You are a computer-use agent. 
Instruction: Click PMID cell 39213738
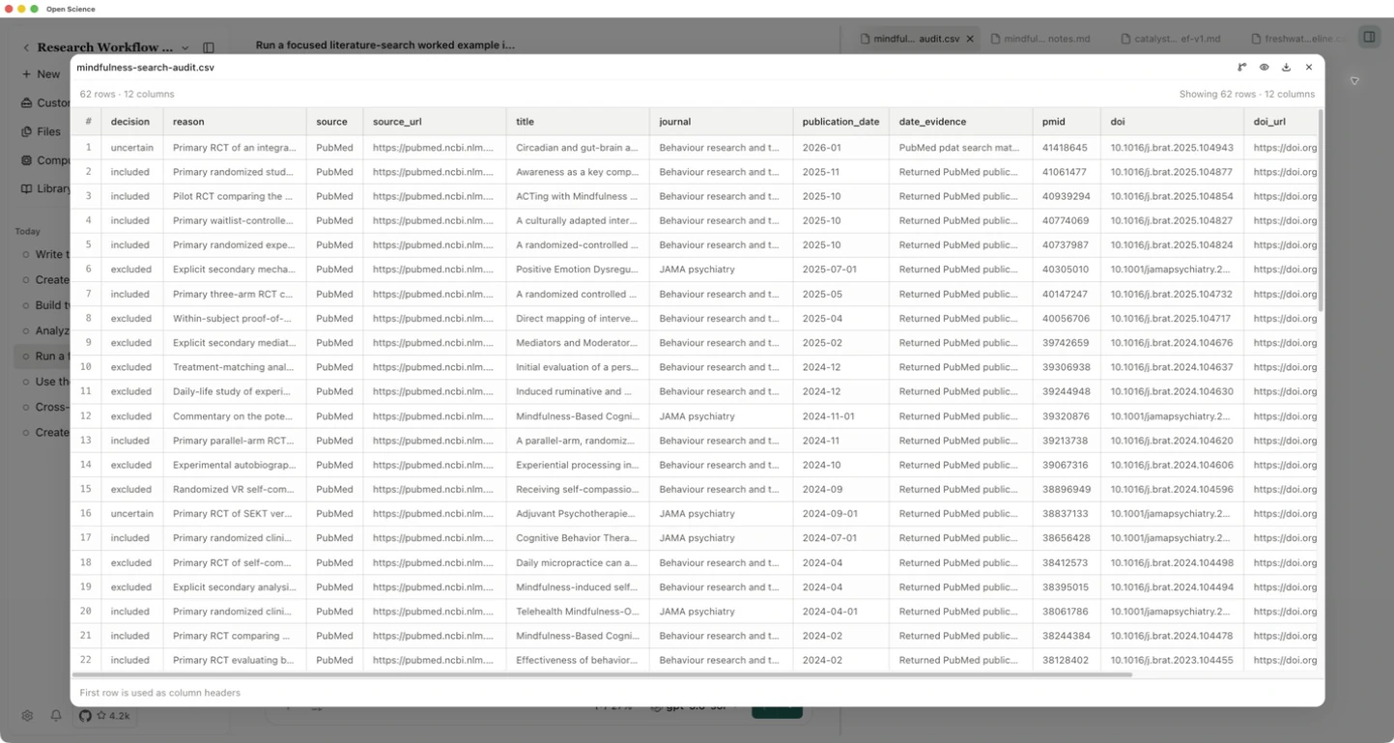pyautogui.click(x=1065, y=441)
